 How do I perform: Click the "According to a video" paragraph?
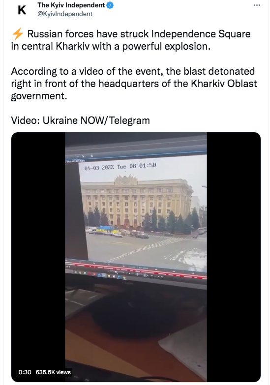134,84
